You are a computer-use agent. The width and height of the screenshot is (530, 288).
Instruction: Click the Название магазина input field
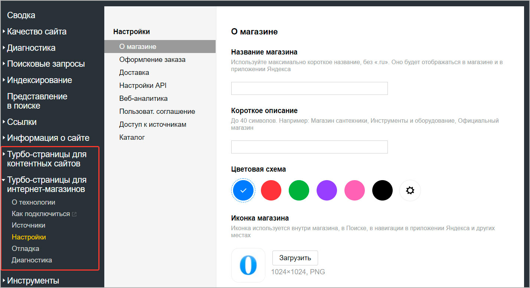(x=309, y=89)
